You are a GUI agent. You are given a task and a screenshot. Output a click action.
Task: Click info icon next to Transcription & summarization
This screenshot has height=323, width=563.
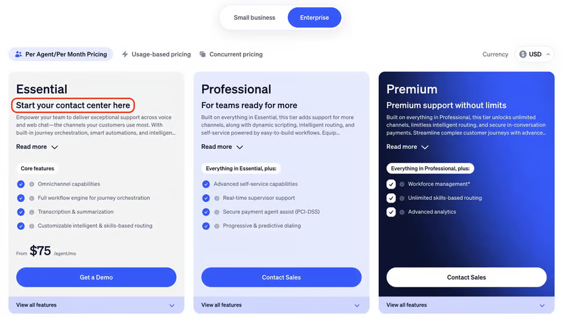(31, 212)
